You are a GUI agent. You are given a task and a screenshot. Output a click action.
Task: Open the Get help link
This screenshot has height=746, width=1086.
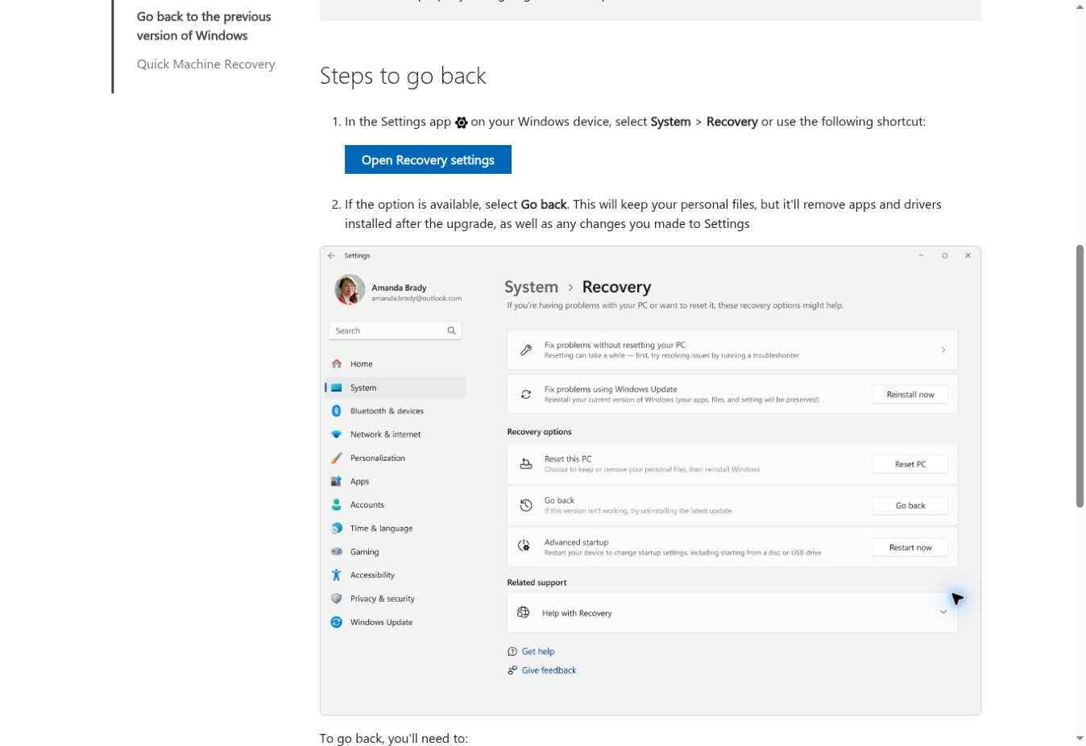pos(538,652)
